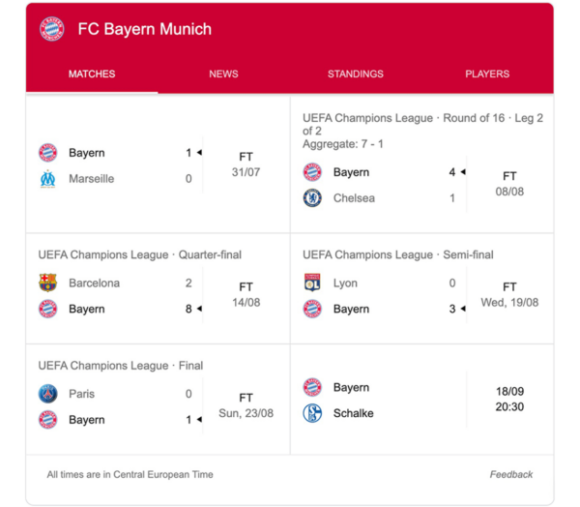The width and height of the screenshot is (580, 507).
Task: Open upcoming Bayern vs Schalke fixture
Action: 421,400
